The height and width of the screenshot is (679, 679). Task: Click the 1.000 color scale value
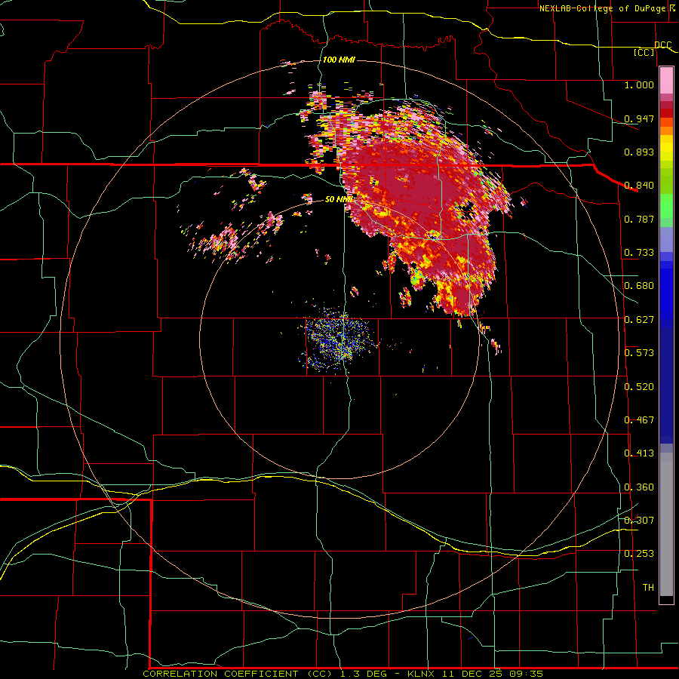point(639,84)
